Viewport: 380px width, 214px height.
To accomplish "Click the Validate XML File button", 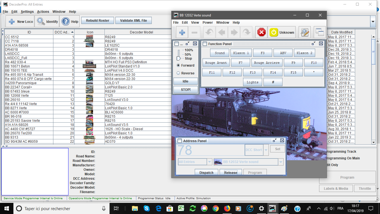I will [134, 21].
